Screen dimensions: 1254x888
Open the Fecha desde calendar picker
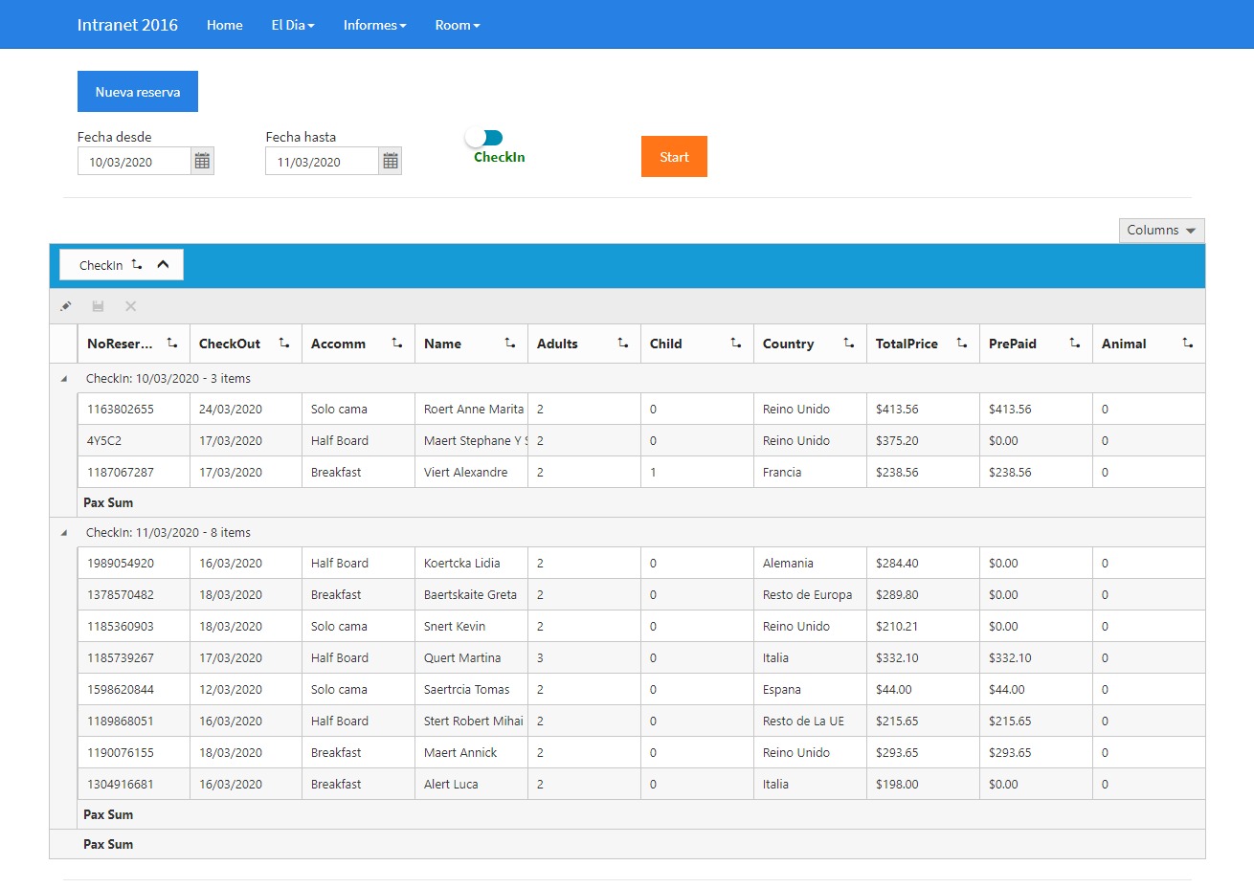pyautogui.click(x=202, y=162)
